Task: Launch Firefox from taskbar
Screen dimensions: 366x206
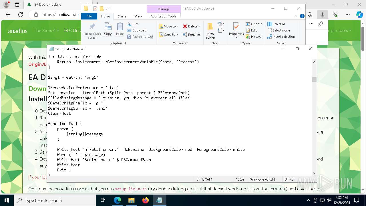Action: [x=145, y=200]
